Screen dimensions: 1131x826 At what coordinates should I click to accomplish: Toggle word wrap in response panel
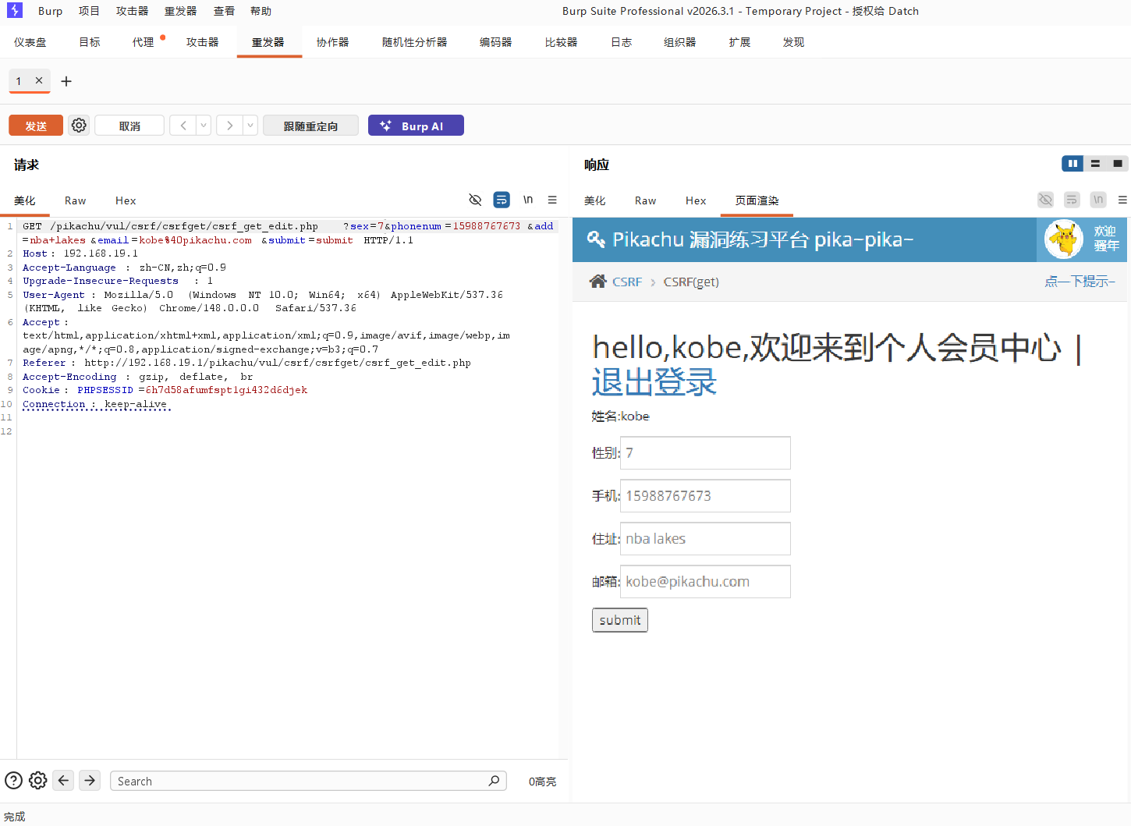click(x=1072, y=200)
